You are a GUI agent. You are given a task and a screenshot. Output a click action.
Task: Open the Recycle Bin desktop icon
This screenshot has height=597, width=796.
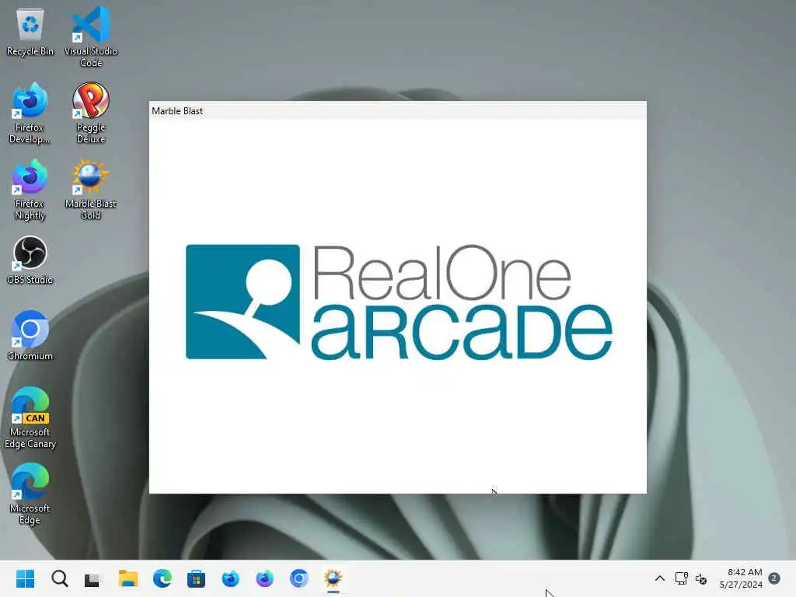[30, 33]
